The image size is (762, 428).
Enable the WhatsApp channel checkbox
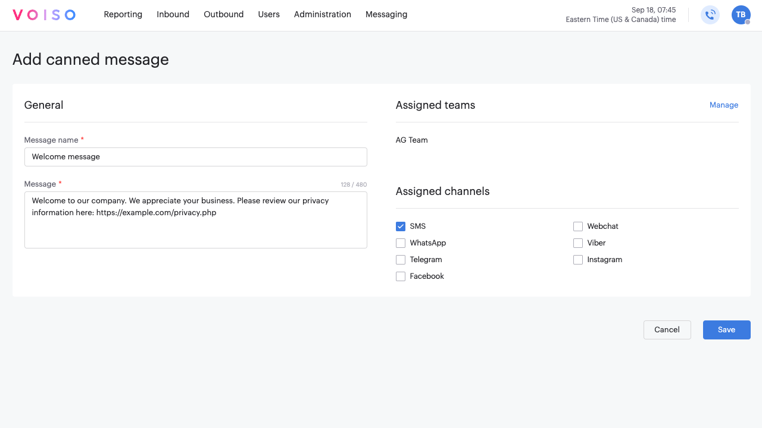(401, 243)
